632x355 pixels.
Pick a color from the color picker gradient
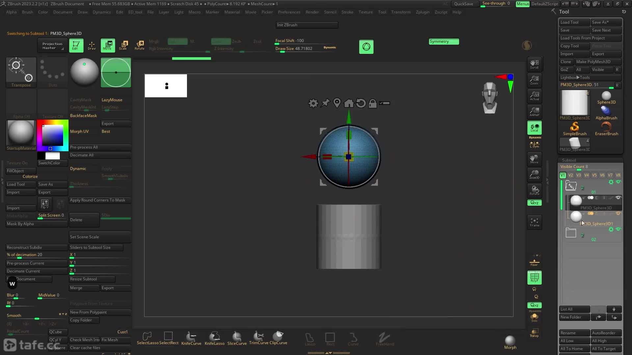pyautogui.click(x=52, y=135)
